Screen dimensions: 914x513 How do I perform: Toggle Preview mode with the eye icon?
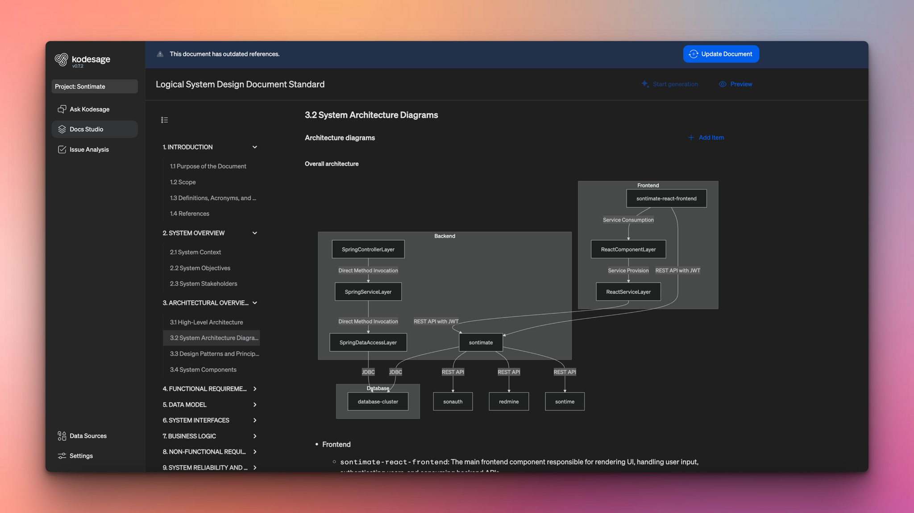tap(723, 84)
